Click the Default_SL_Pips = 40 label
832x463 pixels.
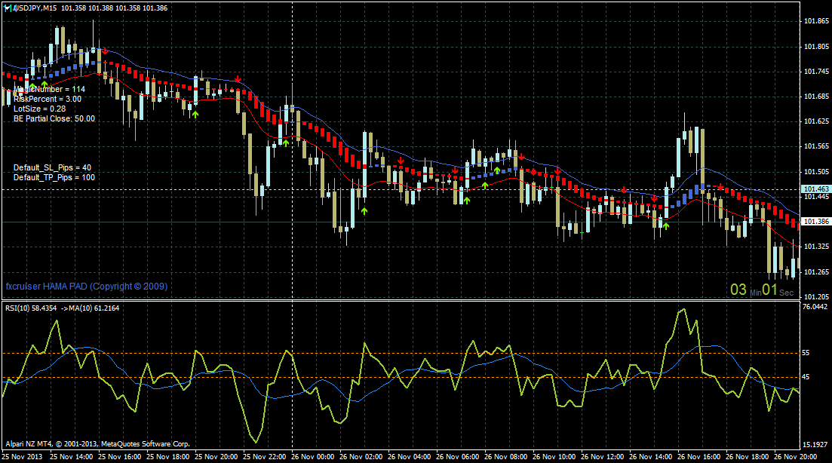point(52,167)
